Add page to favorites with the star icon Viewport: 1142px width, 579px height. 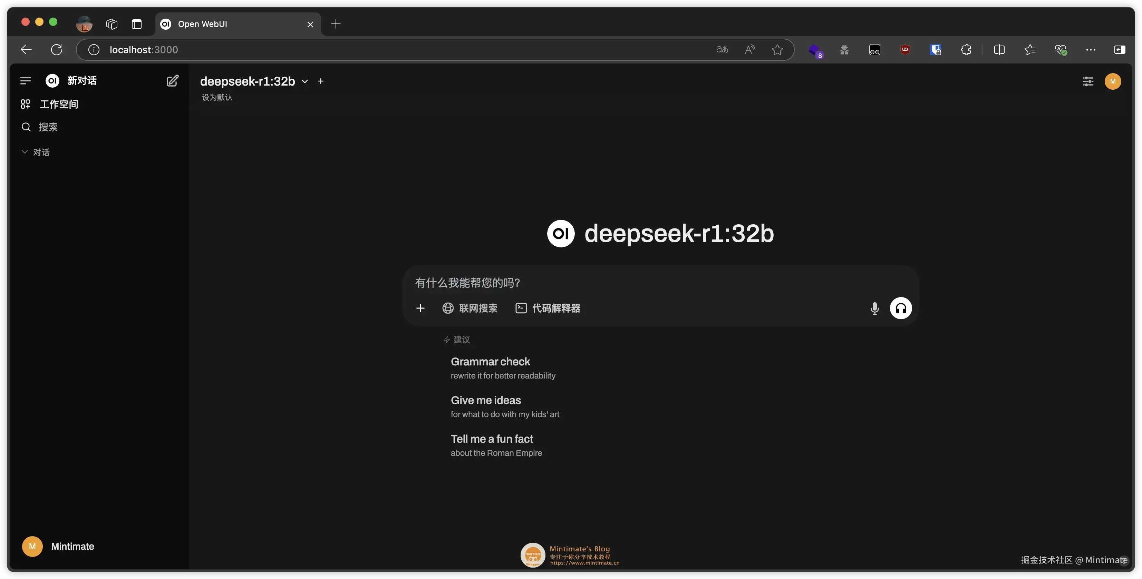(777, 50)
